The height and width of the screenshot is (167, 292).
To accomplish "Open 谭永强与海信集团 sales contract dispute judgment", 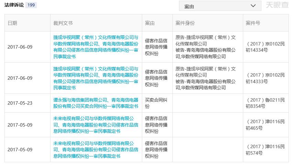I will (x=96, y=103).
